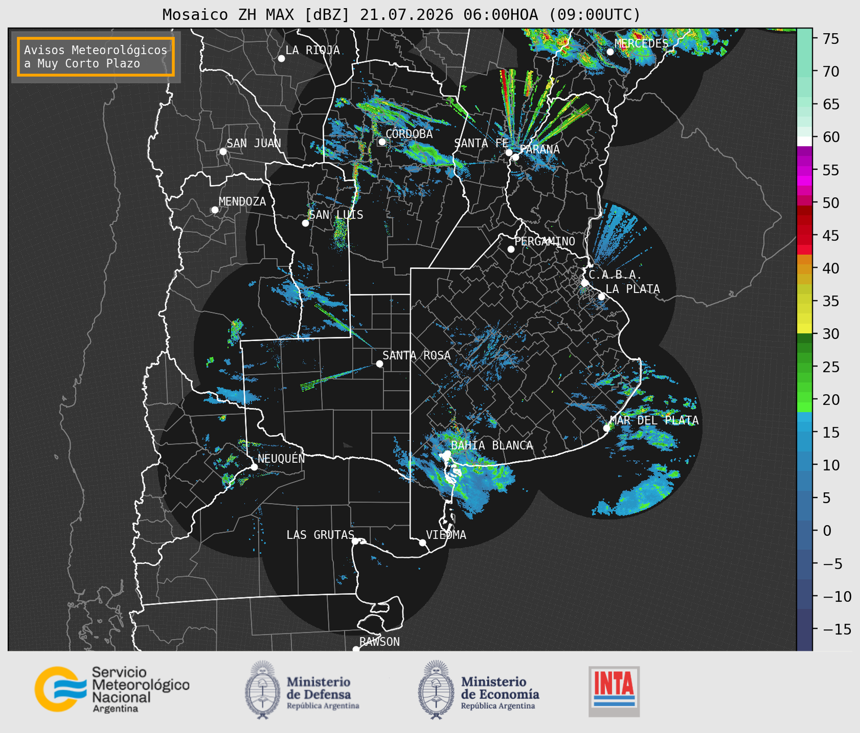This screenshot has height=733, width=860.
Task: Select the Bahía Blanca city marker
Action: coord(447,454)
